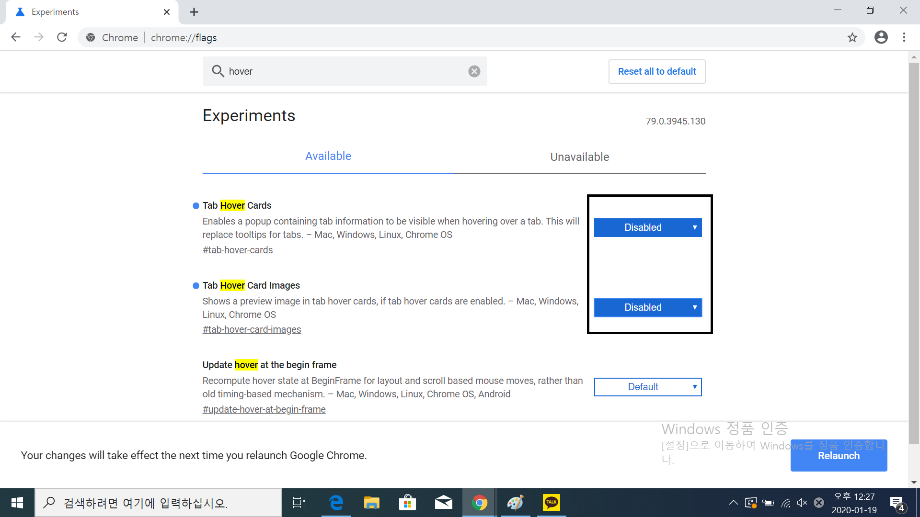Open the #tab-hover-card-images link
The width and height of the screenshot is (920, 517).
(x=252, y=329)
